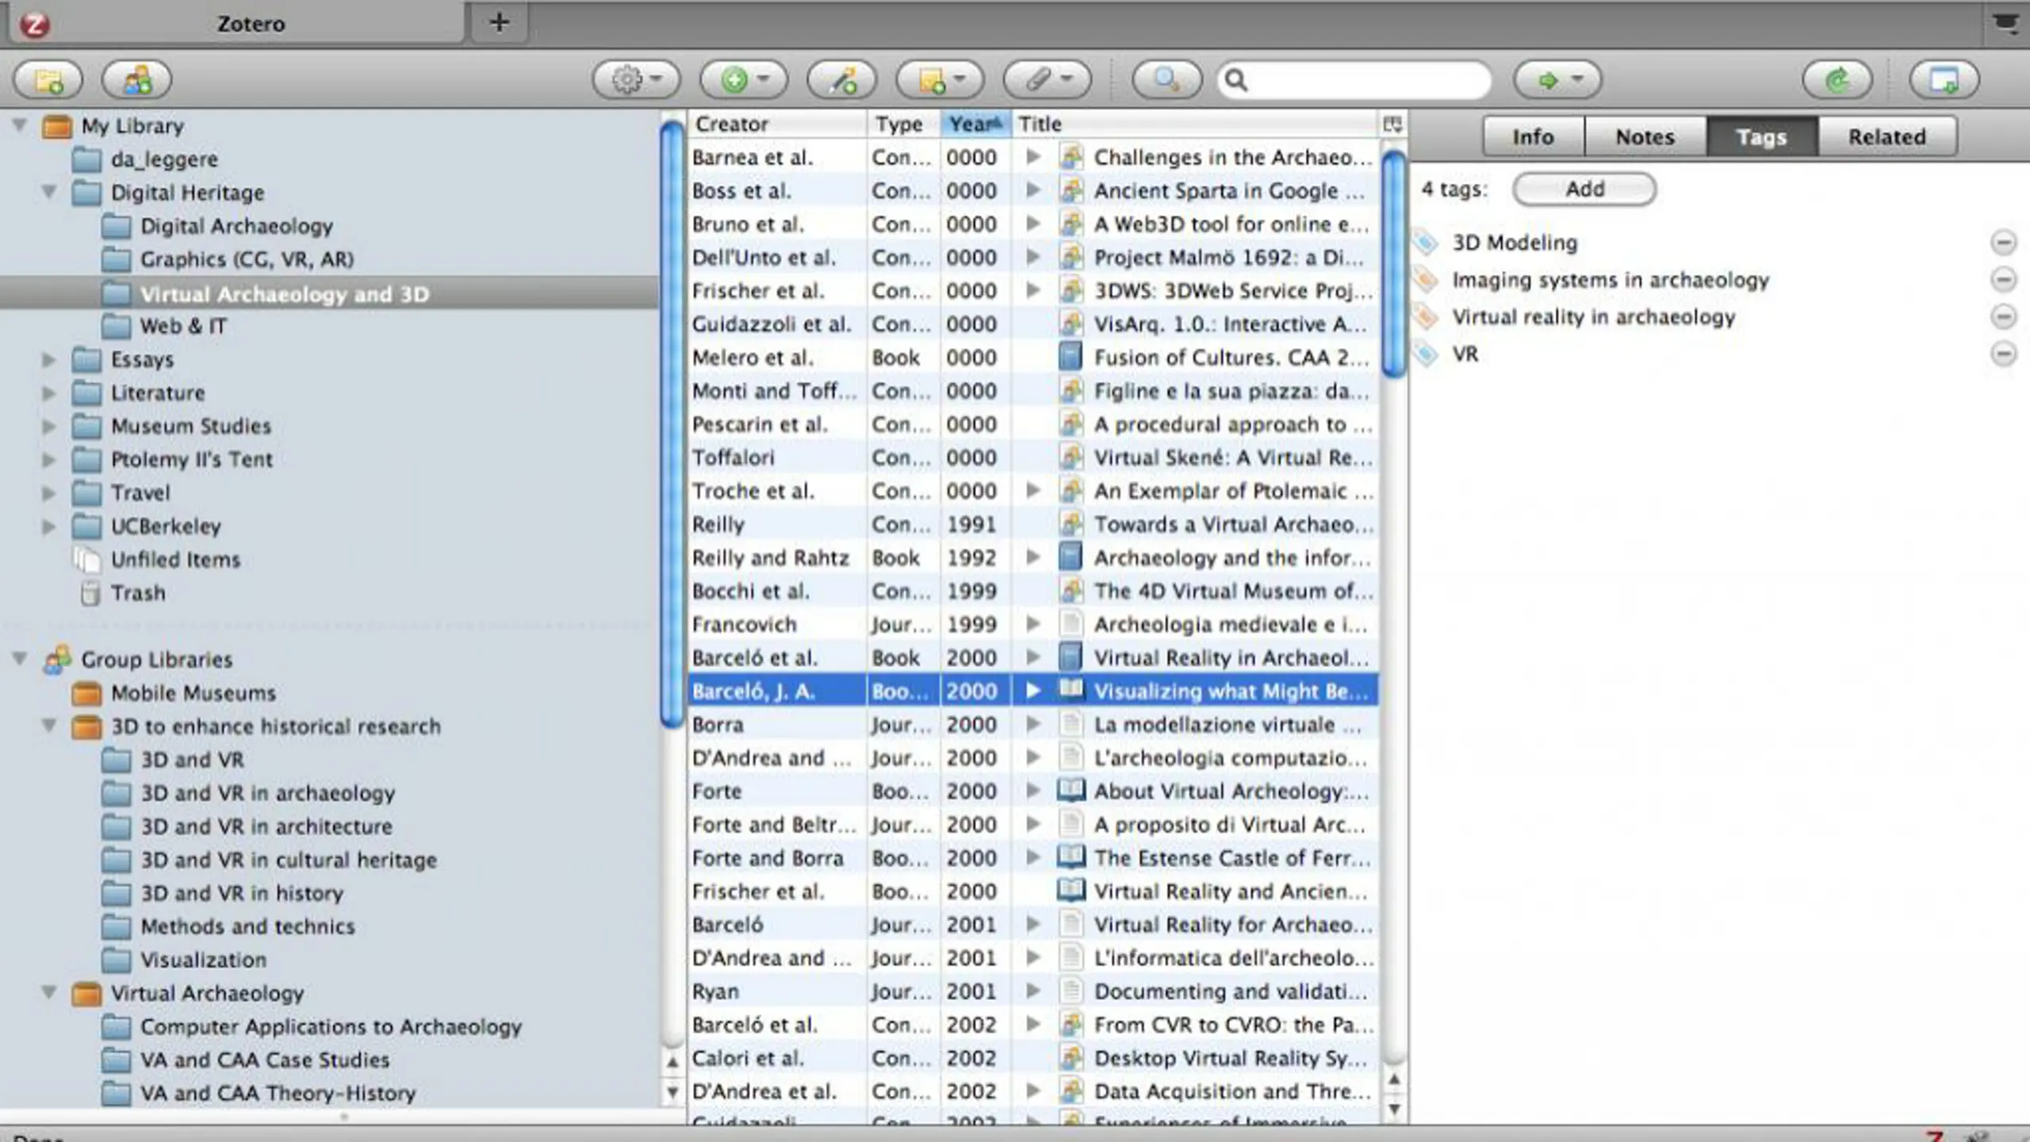
Task: Select the da_leggere collection
Action: 164,159
